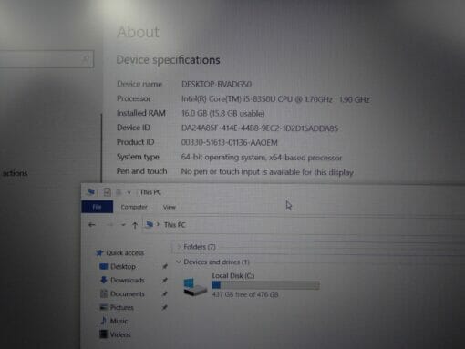Click the About page heading
Screen dimensions: 465x349
click(138, 32)
